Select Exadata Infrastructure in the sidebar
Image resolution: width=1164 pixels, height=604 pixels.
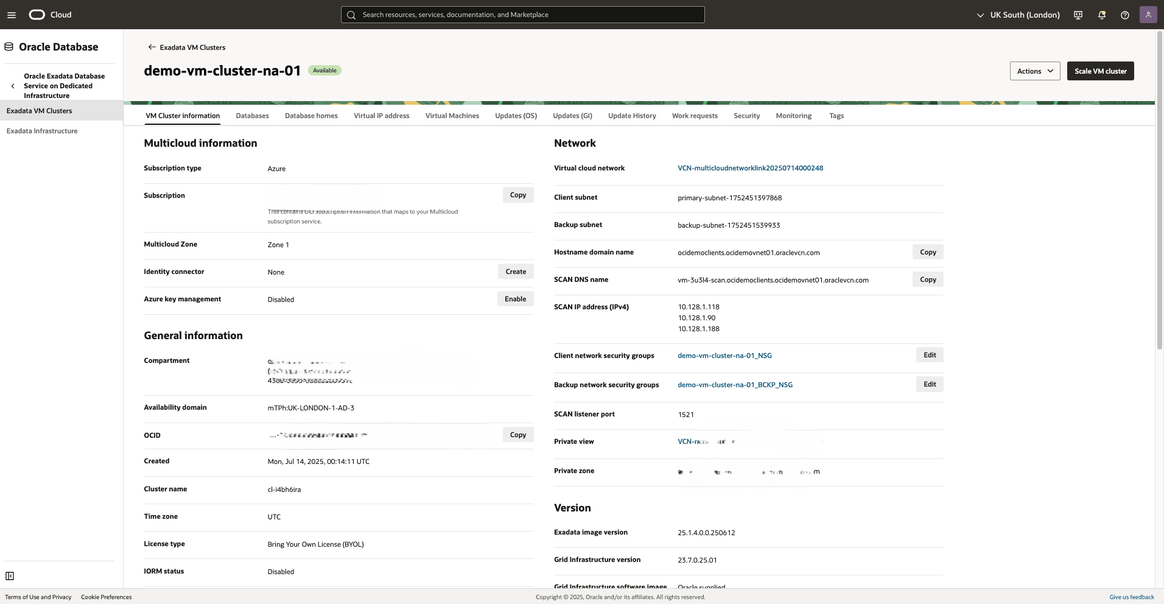[42, 130]
